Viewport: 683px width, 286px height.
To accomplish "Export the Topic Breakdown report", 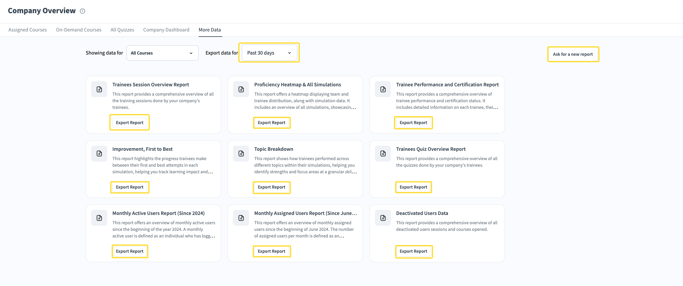I will (x=271, y=187).
